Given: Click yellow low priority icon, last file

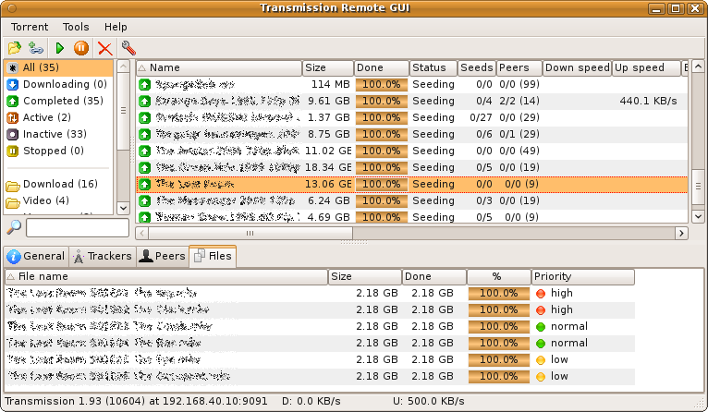Looking at the screenshot, I should pos(541,377).
